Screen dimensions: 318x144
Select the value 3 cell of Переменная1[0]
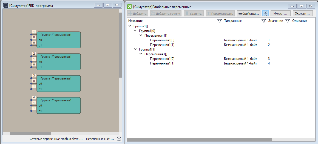pos(269,59)
